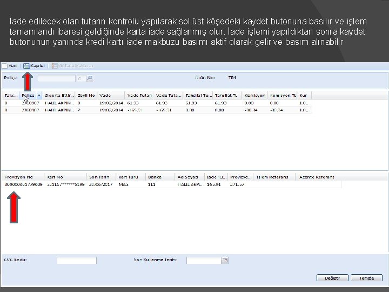Click the Komisyon TL column header
The height and width of the screenshot is (292, 389).
tap(283, 95)
